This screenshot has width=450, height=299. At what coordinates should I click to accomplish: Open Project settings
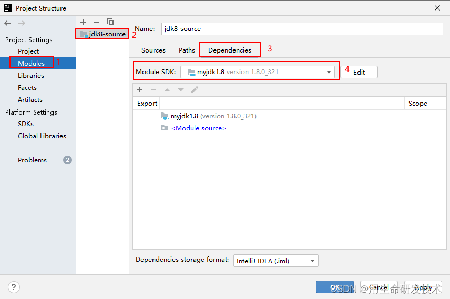click(x=28, y=51)
